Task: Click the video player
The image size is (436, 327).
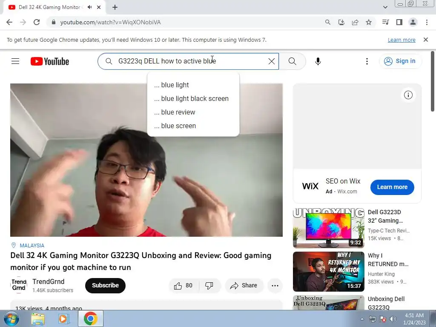Action: coord(146,160)
